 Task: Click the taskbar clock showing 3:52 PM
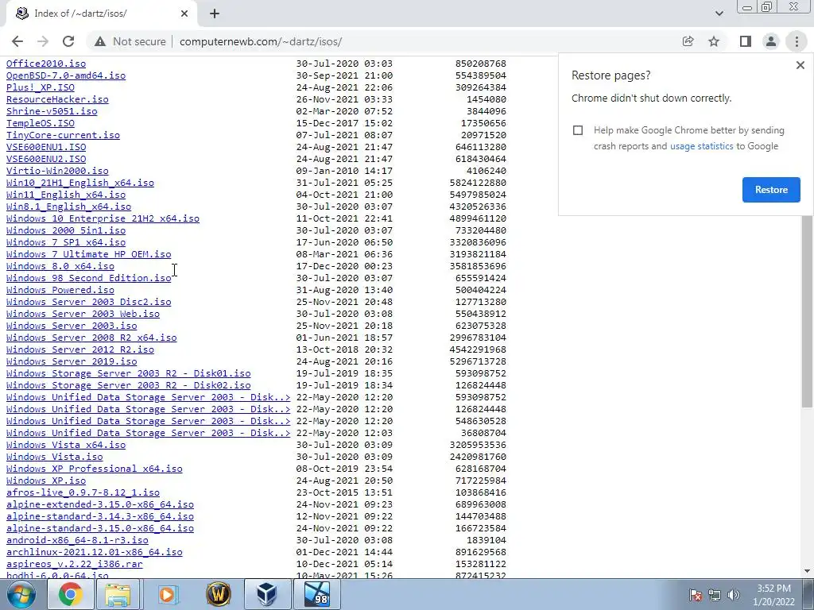773,595
